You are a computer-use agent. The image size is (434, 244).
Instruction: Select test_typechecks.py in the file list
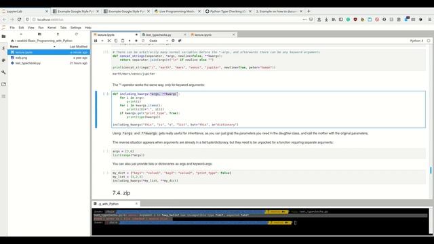(49, 63)
